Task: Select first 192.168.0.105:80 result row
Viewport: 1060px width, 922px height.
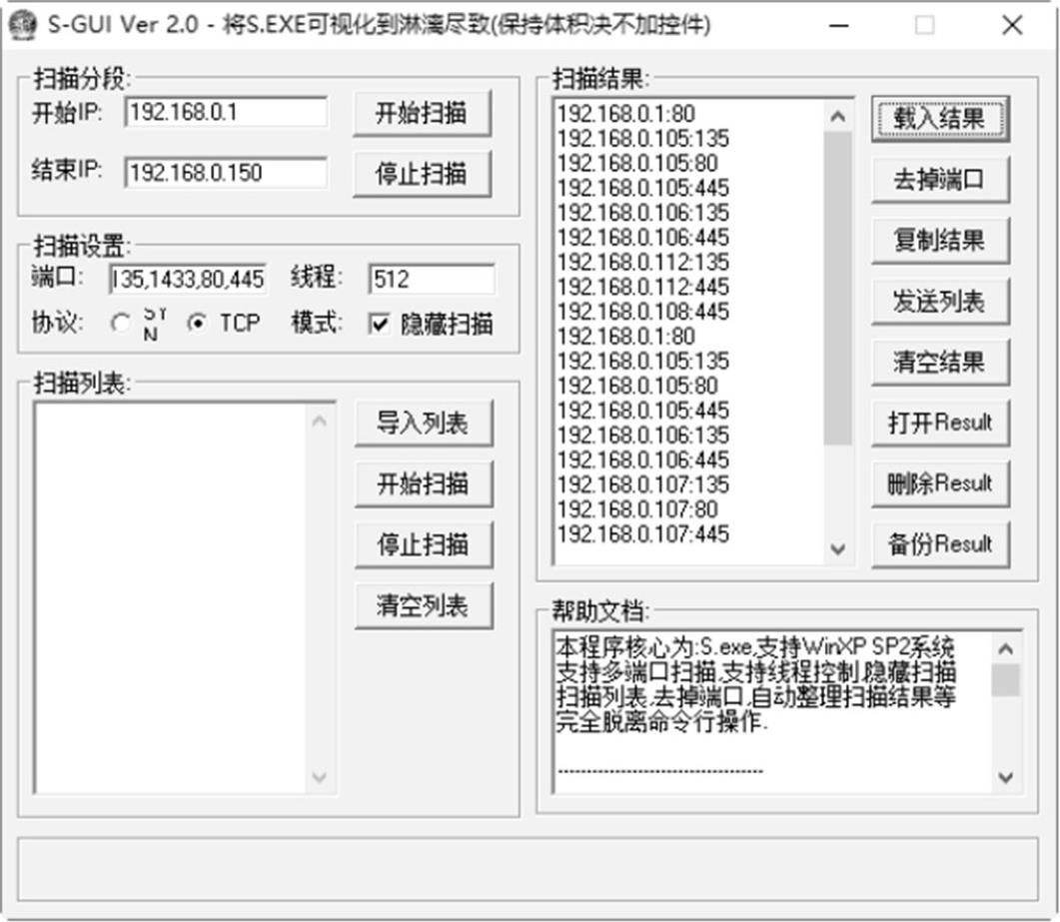Action: (x=637, y=163)
